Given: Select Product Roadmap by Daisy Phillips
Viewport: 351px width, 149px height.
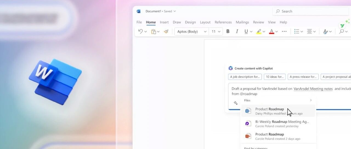Looking at the screenshot, I should coord(278,111).
